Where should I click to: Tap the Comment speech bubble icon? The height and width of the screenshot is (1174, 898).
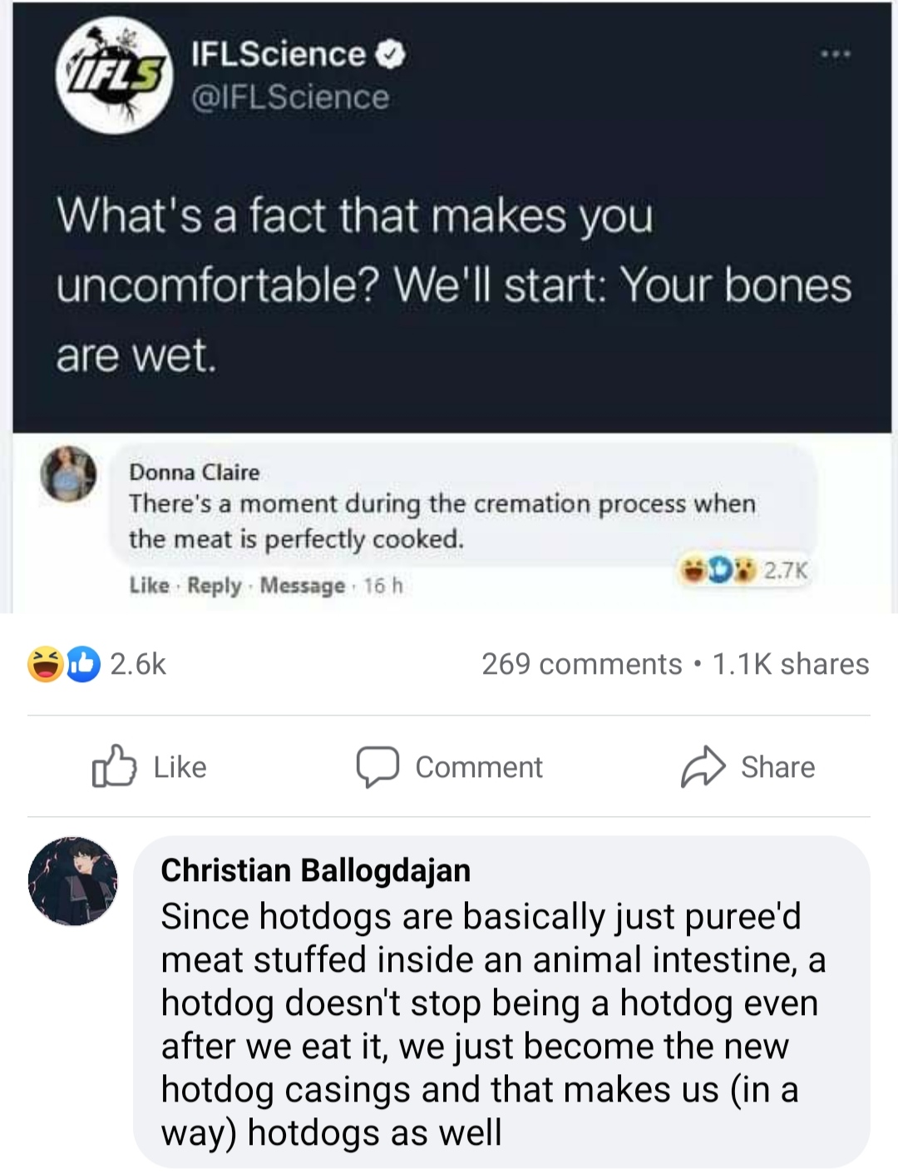(378, 766)
